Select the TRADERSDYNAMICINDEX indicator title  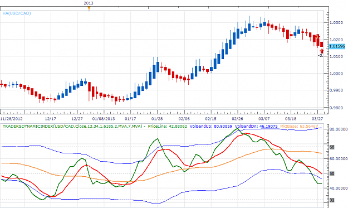click(72, 127)
